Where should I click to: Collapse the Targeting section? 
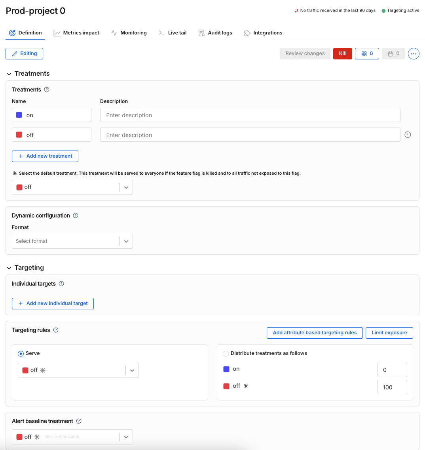click(x=9, y=268)
